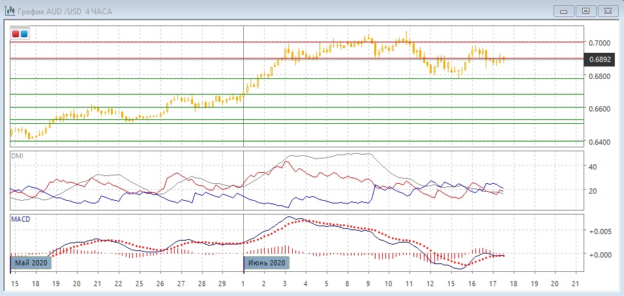The height and width of the screenshot is (296, 624).
Task: Click the DMI scale value 40
Action: click(593, 167)
